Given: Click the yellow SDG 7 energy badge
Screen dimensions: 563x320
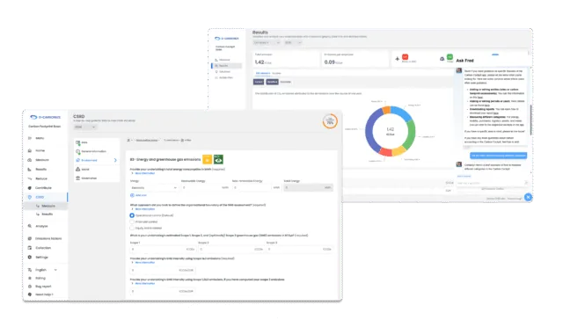Looking at the screenshot, I should [x=208, y=159].
